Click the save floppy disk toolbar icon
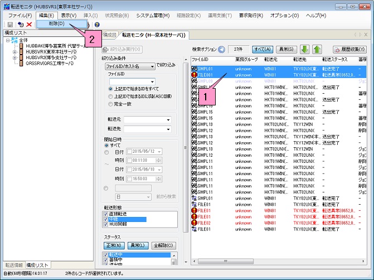Viewport: 374px width, 280px height. tap(9, 25)
